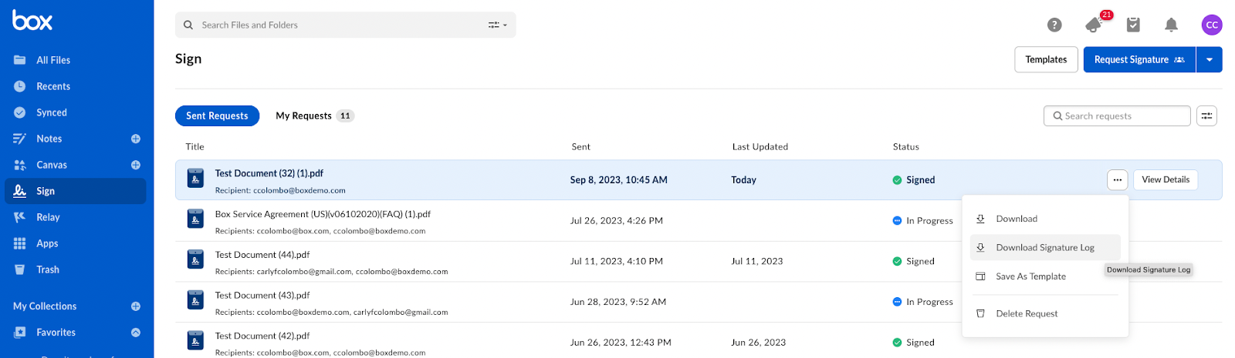Viewport: 1235px width, 358px height.
Task: Switch to My Requests tab
Action: coord(313,116)
